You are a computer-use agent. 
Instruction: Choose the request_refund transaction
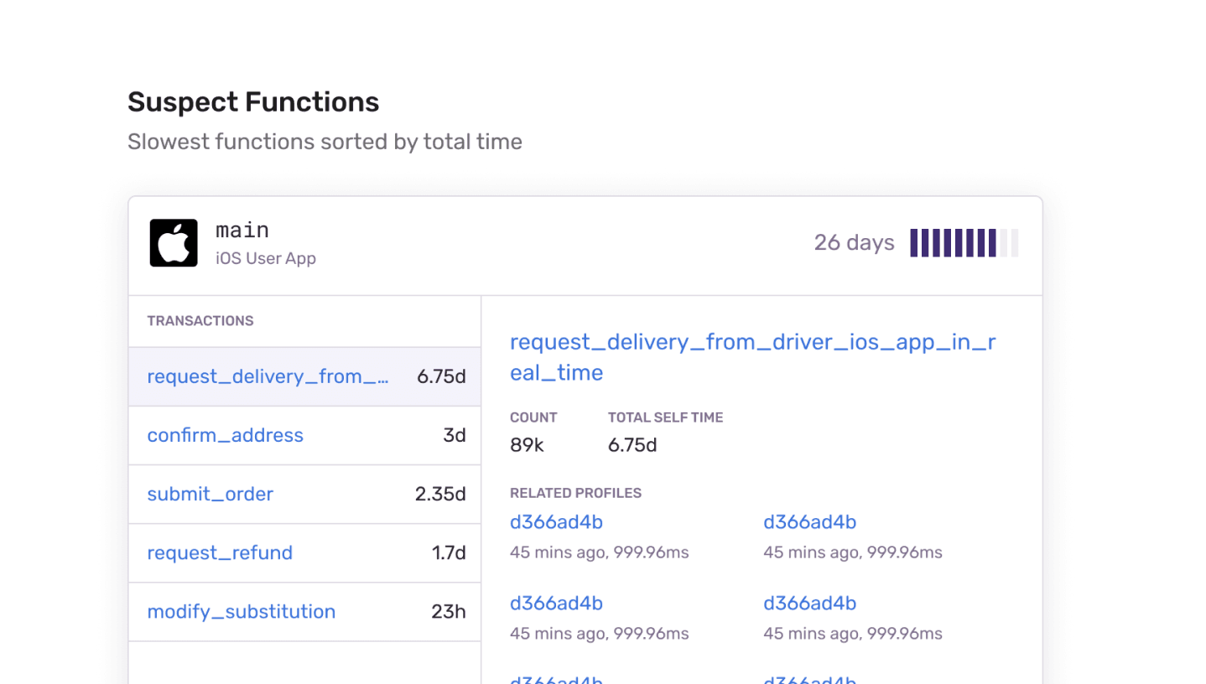[x=220, y=552]
